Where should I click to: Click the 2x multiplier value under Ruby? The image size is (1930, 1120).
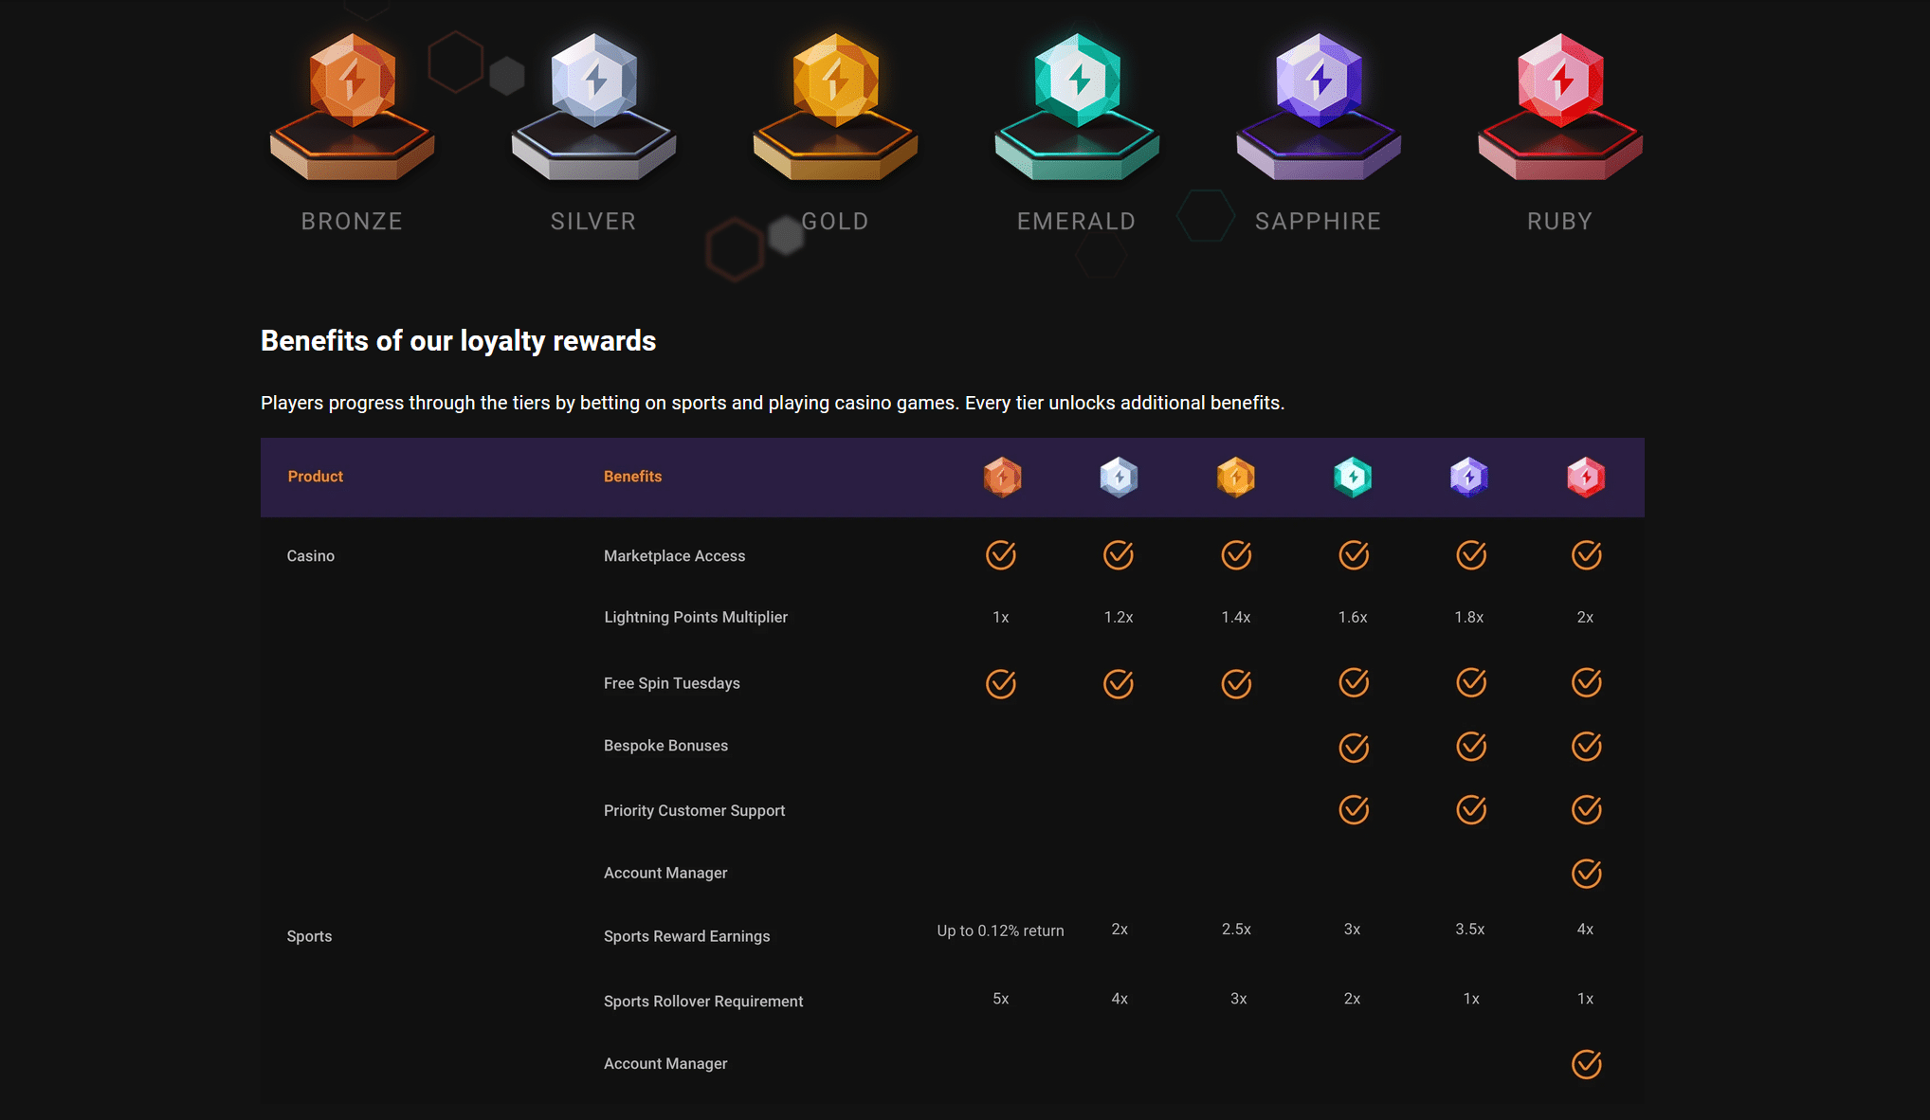[x=1585, y=617]
